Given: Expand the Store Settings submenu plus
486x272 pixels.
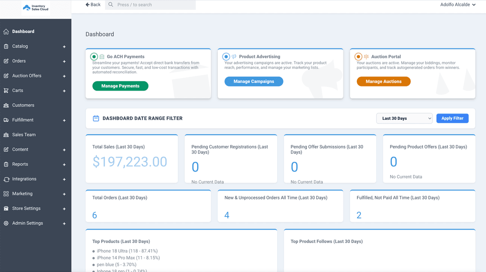Looking at the screenshot, I should [x=64, y=209].
